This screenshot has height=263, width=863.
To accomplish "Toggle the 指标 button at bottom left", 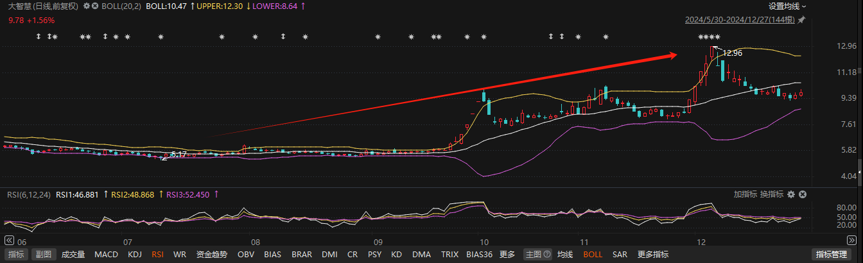I will [17, 255].
